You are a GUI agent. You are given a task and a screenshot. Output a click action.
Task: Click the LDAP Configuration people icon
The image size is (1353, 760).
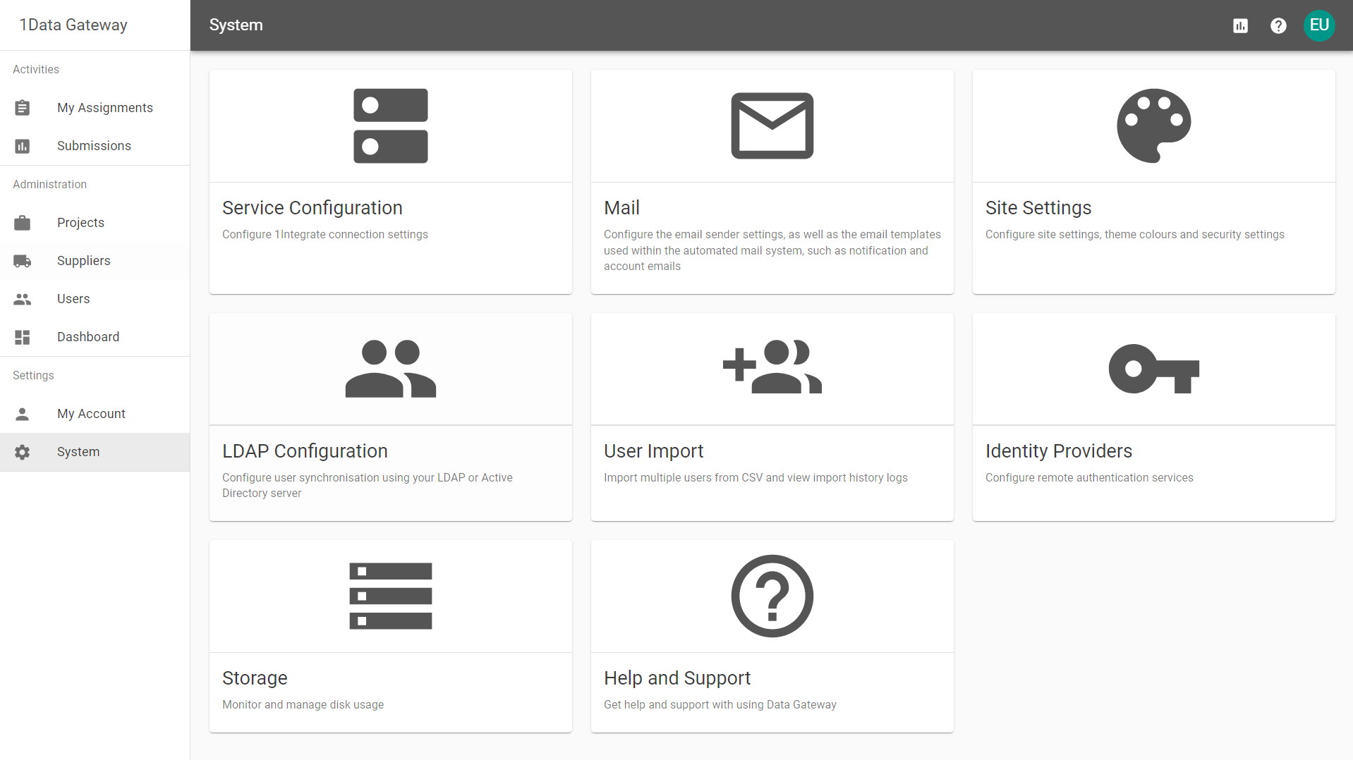pos(390,369)
